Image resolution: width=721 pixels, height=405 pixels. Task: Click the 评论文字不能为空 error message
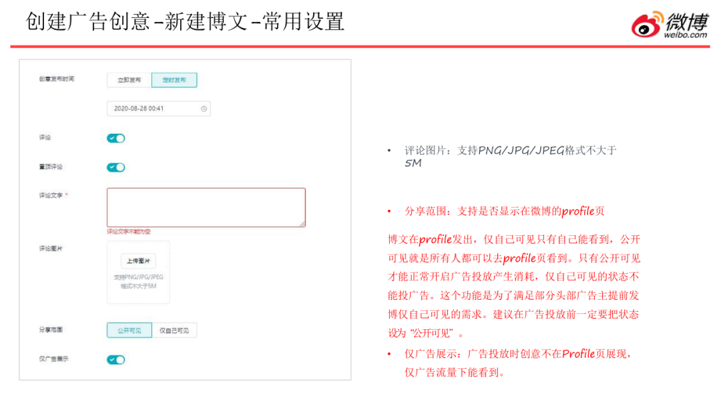[129, 232]
